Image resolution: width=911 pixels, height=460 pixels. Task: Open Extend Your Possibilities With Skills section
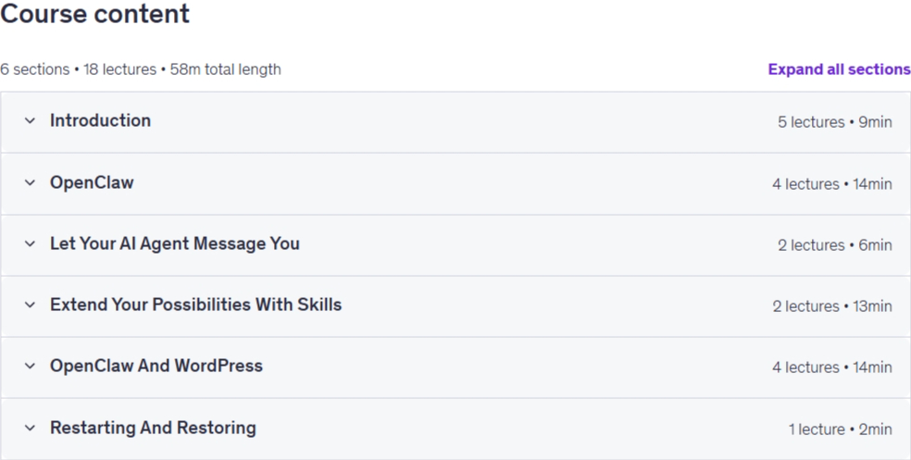[x=195, y=305]
